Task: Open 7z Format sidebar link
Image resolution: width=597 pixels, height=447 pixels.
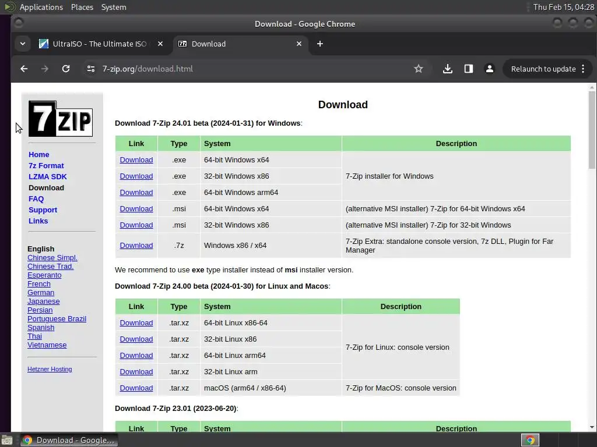Action: [x=46, y=165]
